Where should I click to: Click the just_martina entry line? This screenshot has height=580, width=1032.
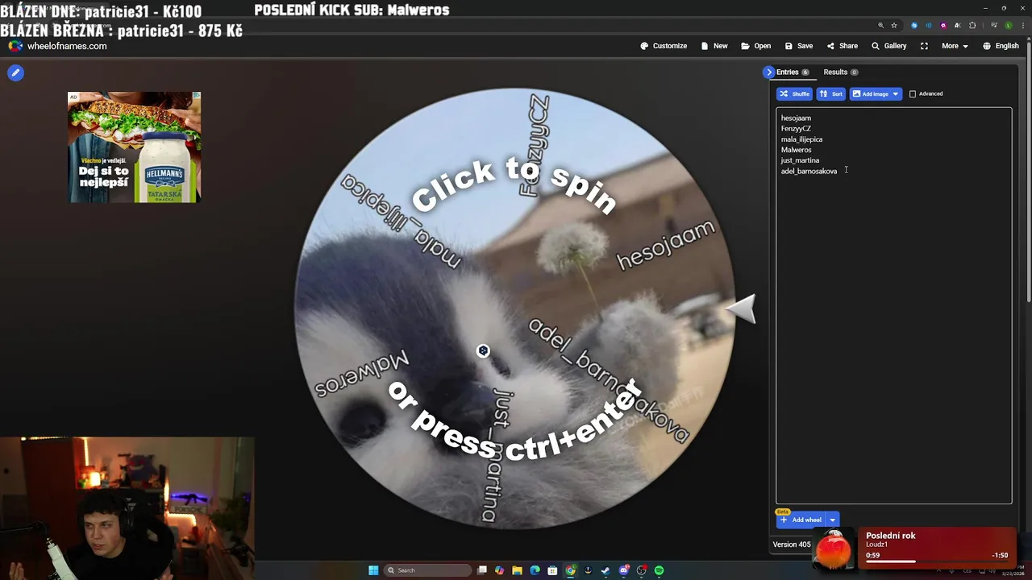(800, 160)
